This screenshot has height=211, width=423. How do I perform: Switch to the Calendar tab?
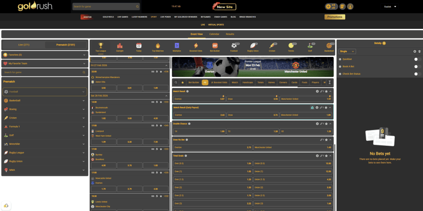tap(214, 34)
